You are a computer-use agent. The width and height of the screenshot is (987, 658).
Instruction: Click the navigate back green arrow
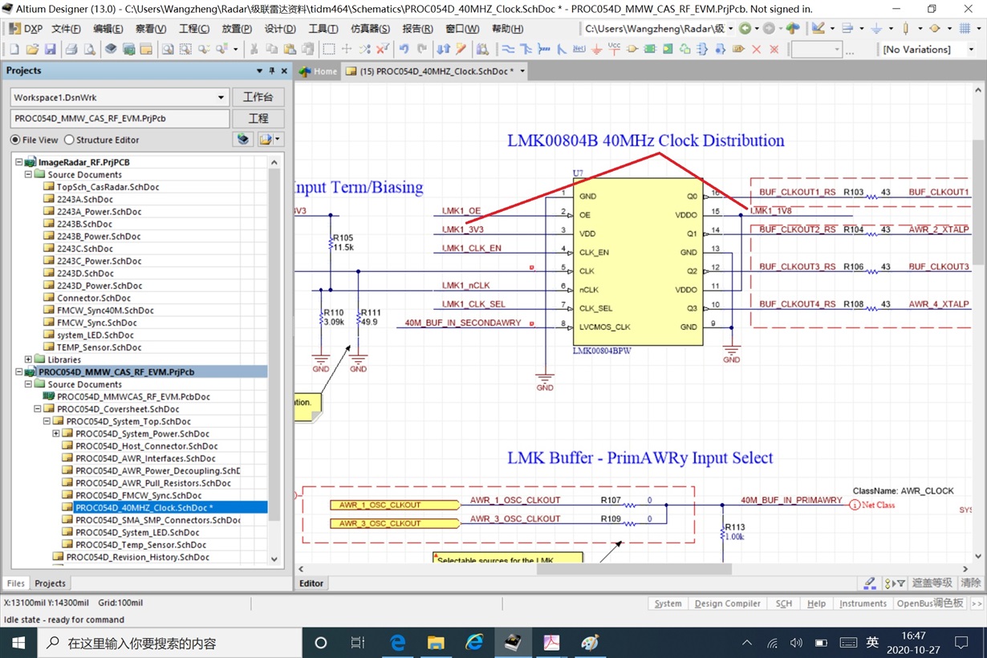point(745,29)
